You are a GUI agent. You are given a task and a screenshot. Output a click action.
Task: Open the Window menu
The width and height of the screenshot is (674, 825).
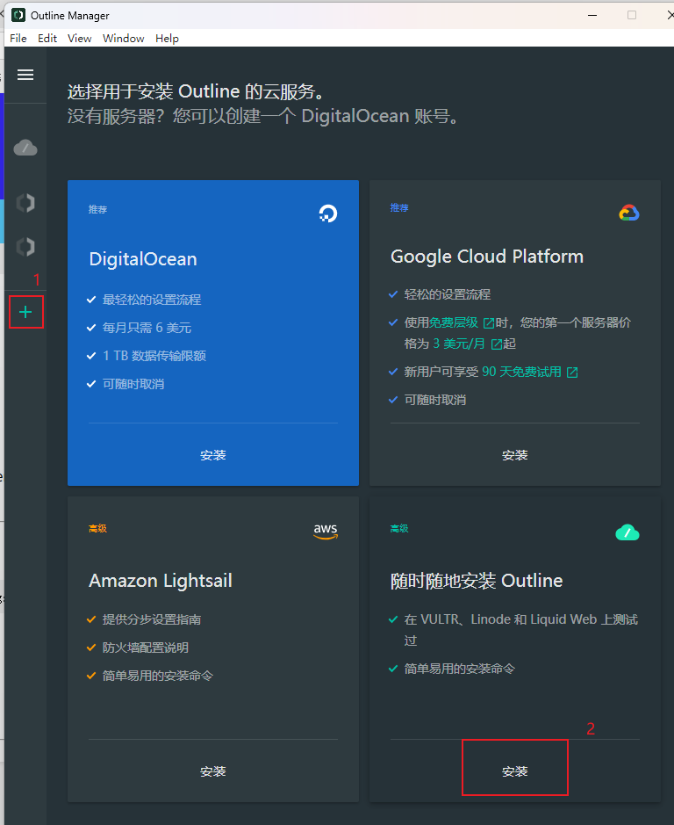[124, 39]
